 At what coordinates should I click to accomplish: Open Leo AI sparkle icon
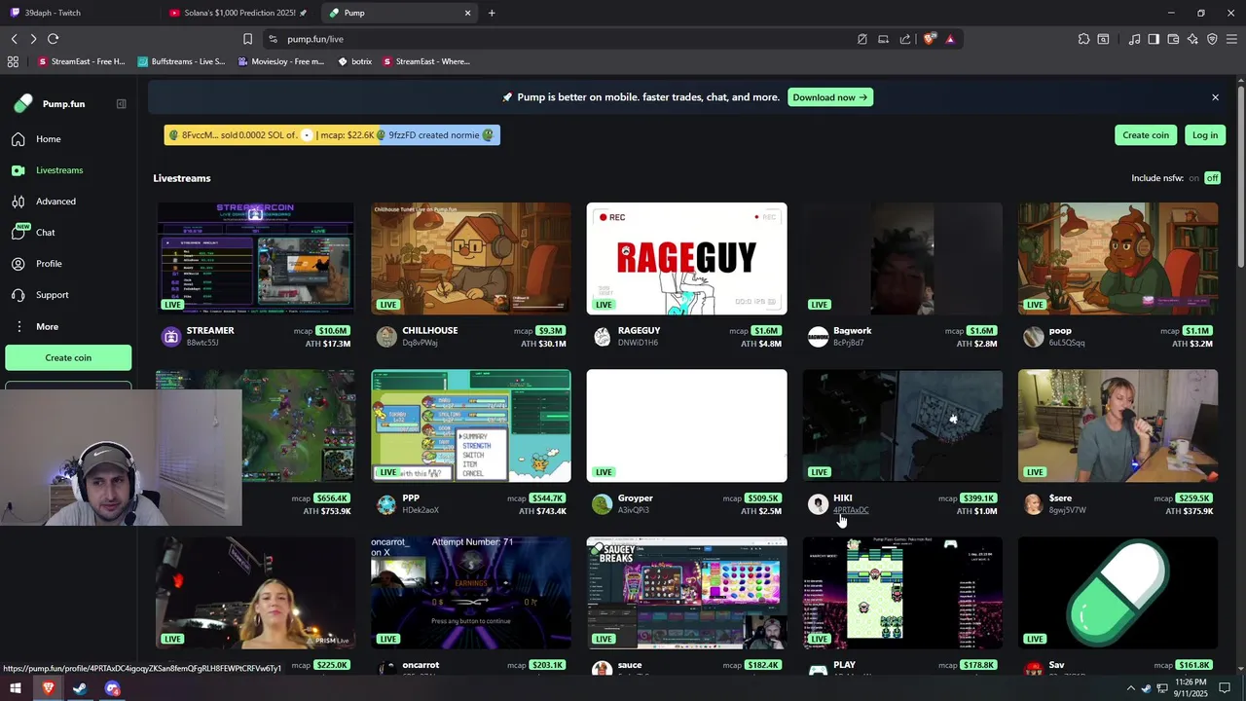[x=1192, y=39]
